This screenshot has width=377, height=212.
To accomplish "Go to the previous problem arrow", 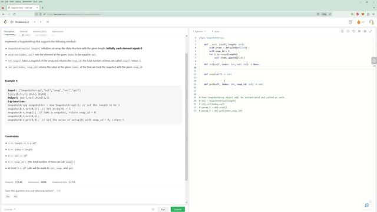I will coord(35,22).
